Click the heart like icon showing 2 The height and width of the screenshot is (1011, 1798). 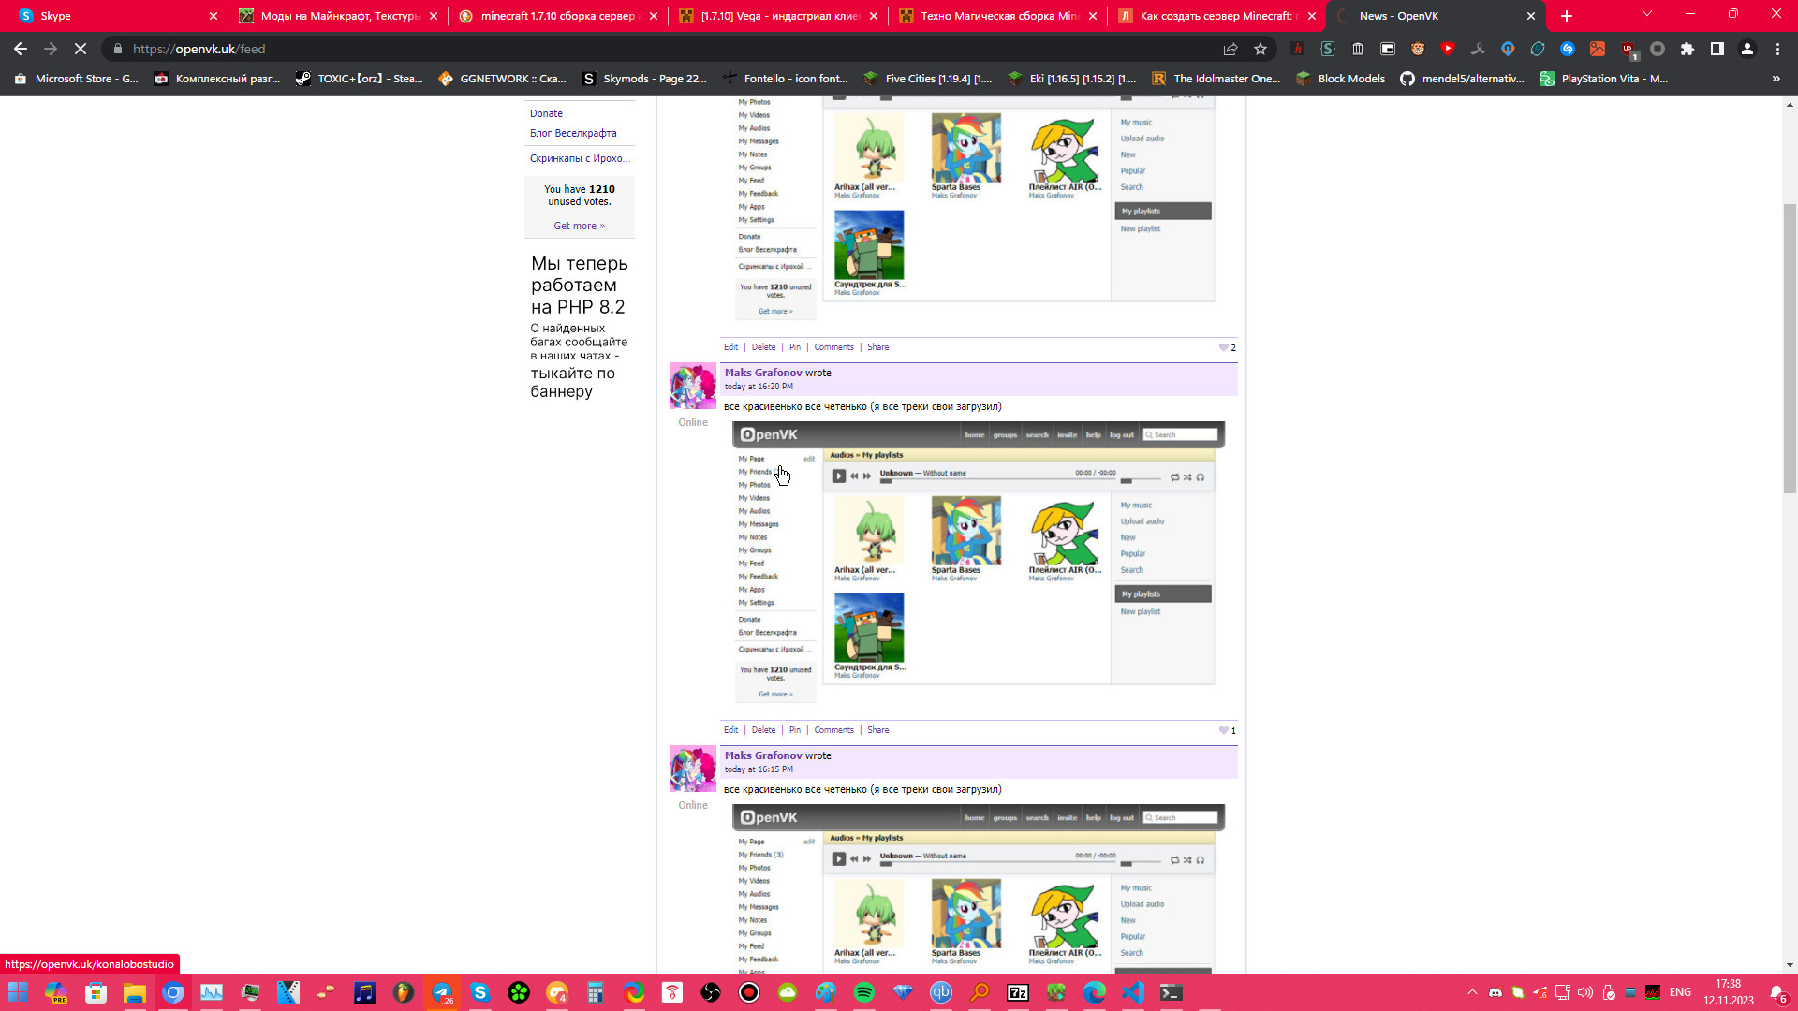(1223, 347)
